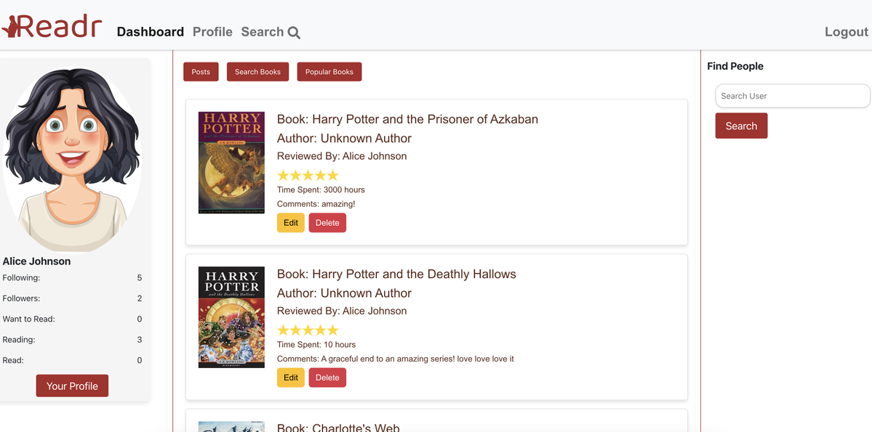
Task: Click the Find People heading
Action: pos(735,66)
